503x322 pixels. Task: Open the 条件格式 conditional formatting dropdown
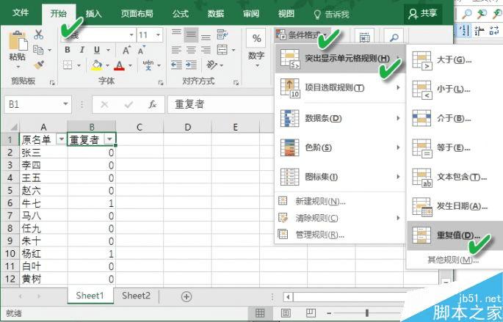(302, 34)
